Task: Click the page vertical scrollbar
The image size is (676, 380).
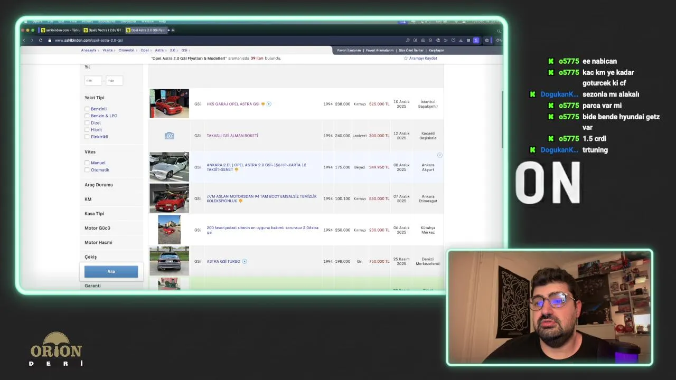Action: pos(502,119)
